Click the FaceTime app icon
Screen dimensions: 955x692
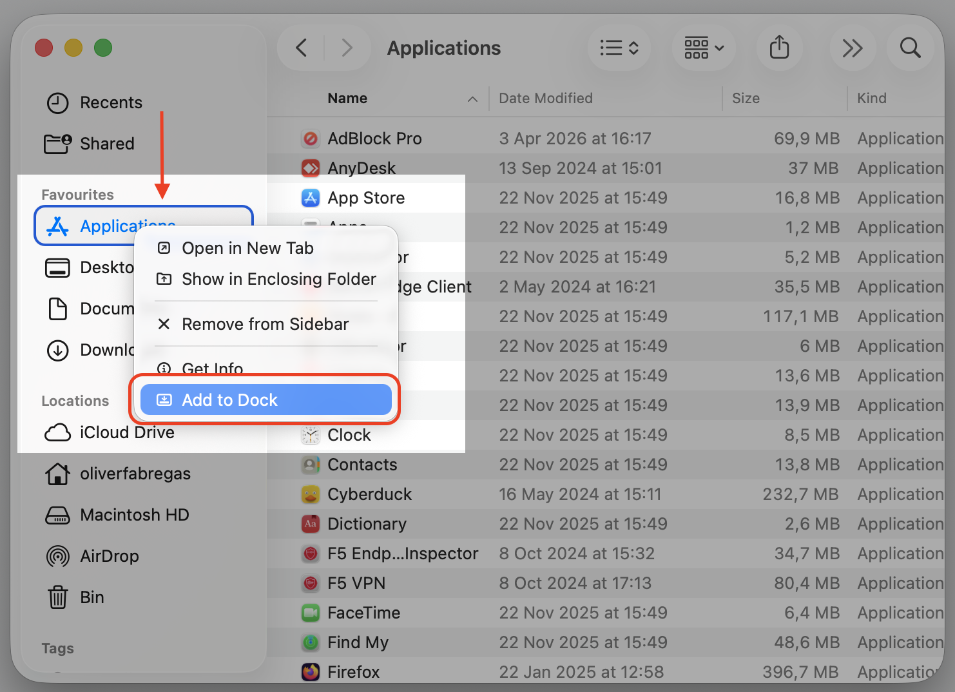[311, 613]
